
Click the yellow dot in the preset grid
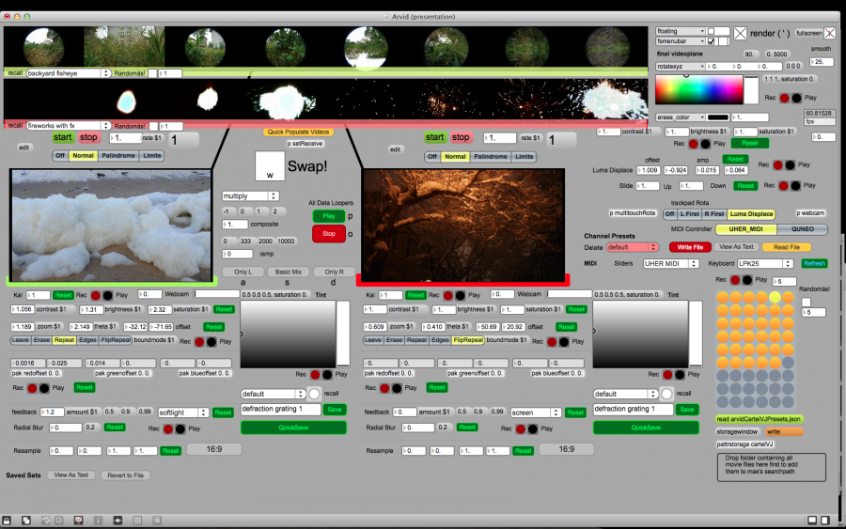pyautogui.click(x=775, y=297)
